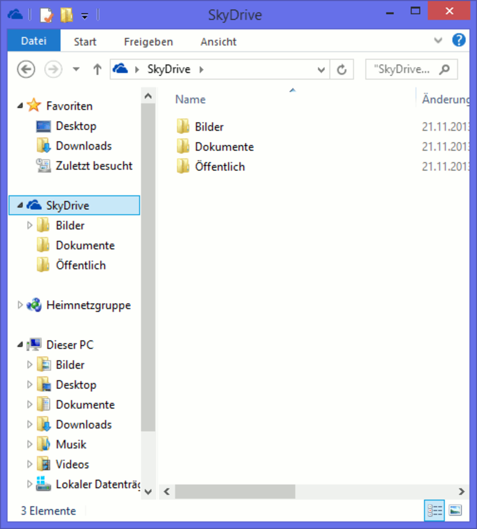This screenshot has height=529, width=477.
Task: Switch to details view in status bar
Action: click(x=434, y=511)
